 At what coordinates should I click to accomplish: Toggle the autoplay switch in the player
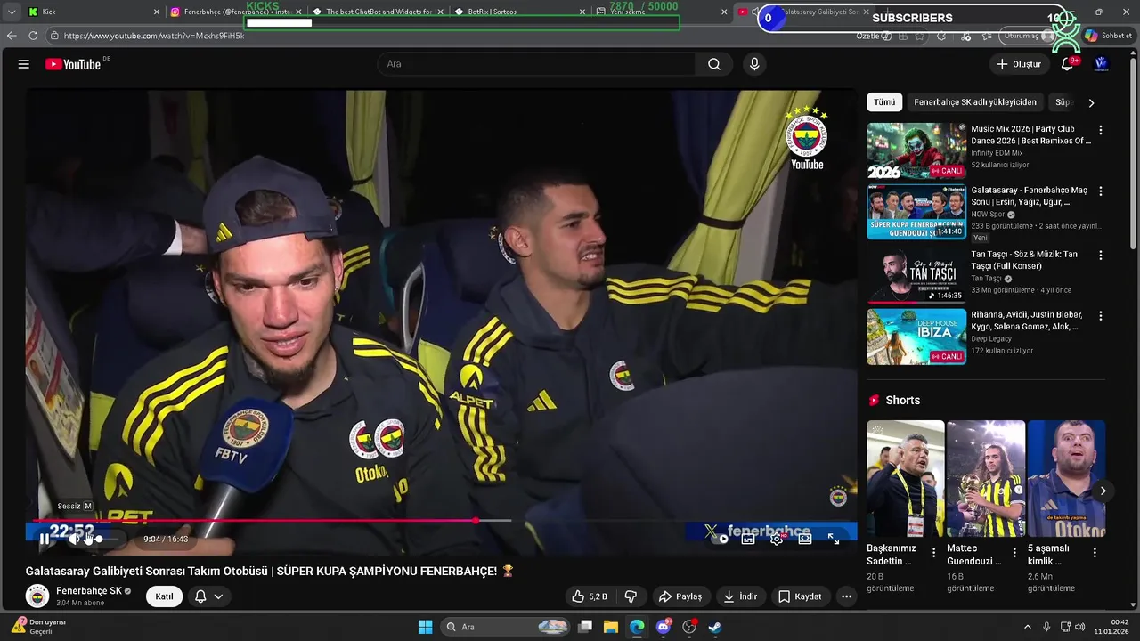[720, 539]
